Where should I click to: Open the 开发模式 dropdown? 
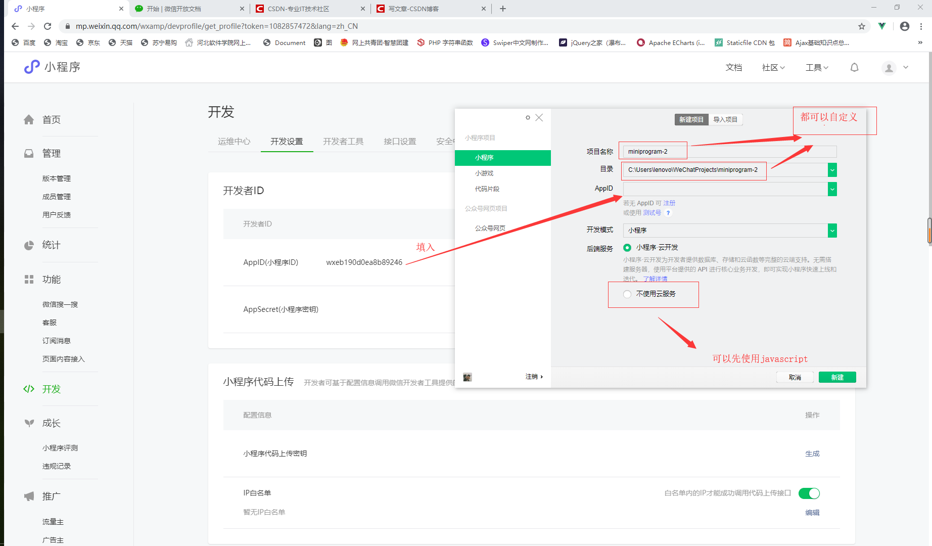(832, 230)
